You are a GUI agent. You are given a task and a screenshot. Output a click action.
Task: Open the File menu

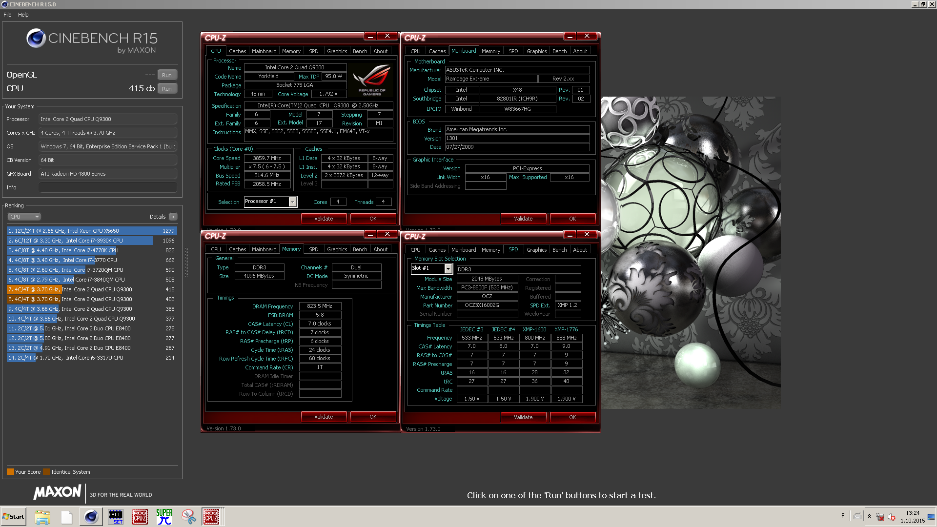tap(7, 15)
